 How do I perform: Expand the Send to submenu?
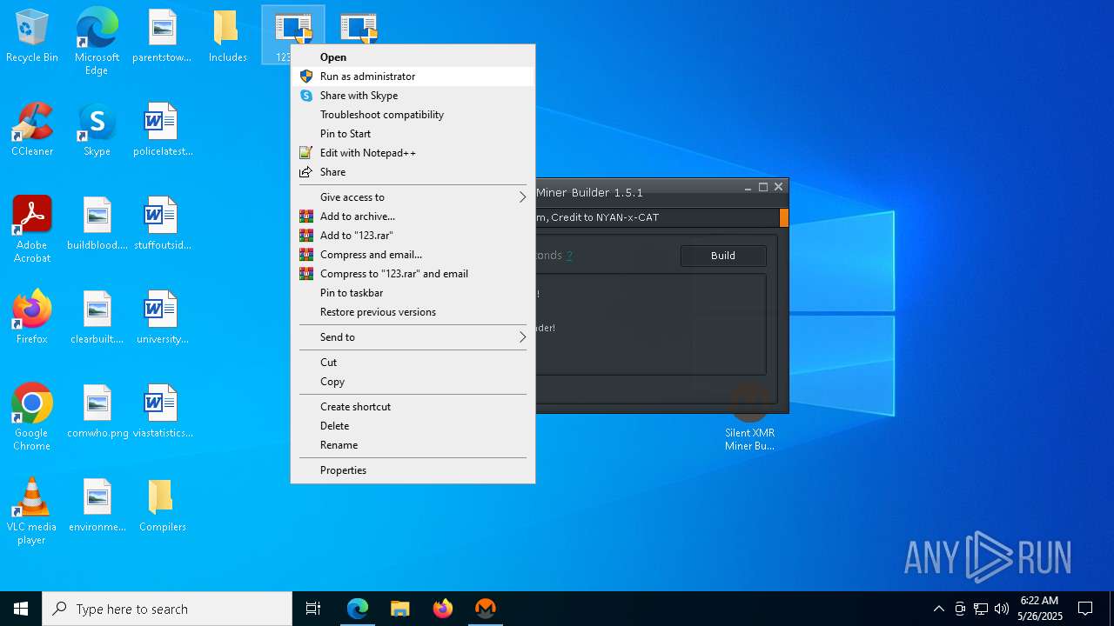click(x=413, y=337)
